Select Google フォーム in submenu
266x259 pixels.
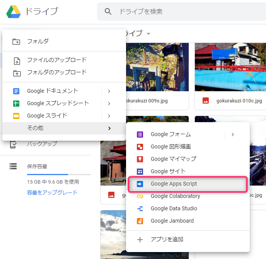coord(176,135)
